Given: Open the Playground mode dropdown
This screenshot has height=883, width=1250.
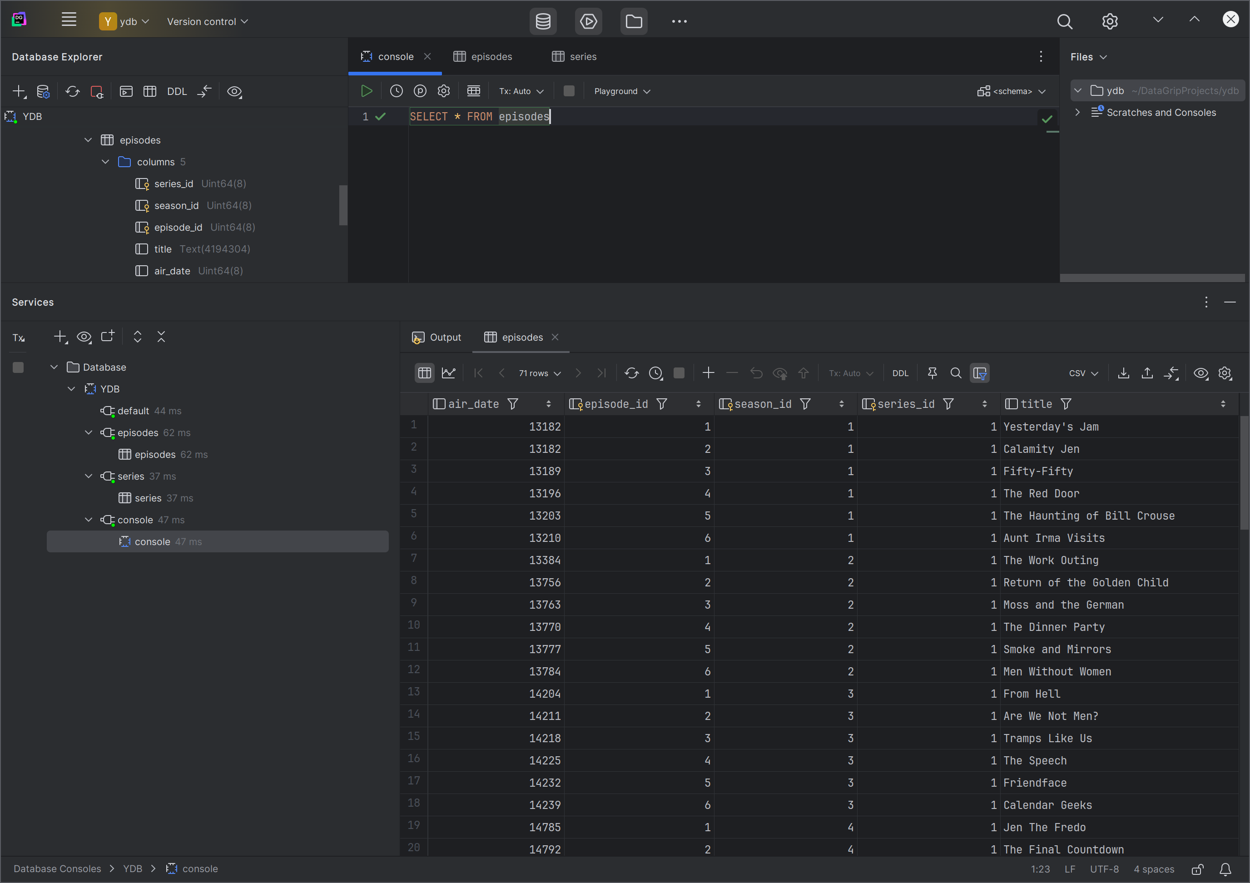Looking at the screenshot, I should pyautogui.click(x=622, y=91).
